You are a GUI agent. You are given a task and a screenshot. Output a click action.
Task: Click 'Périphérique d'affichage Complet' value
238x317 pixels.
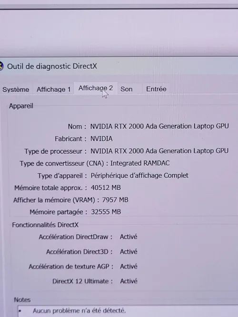pyautogui.click(x=139, y=176)
